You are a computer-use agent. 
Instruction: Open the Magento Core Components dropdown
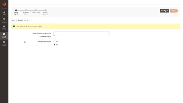81,33
